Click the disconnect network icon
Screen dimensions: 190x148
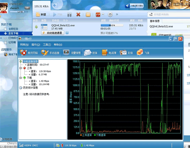[x=23, y=53]
